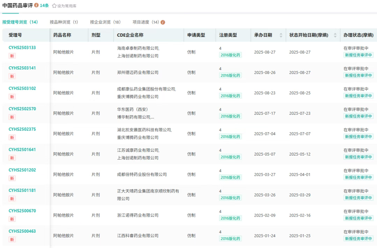Click the 受理号 column header

point(15,35)
